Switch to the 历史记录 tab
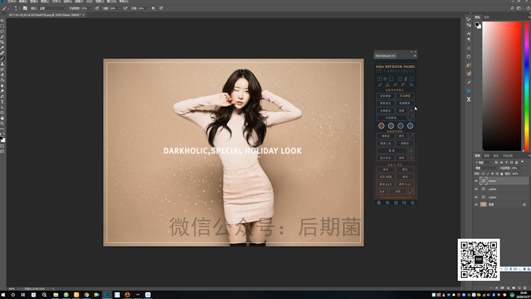531x299 pixels. [508, 155]
